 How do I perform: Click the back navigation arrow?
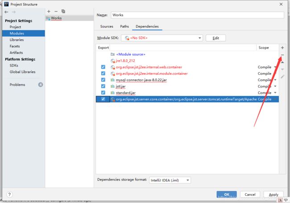click(x=7, y=12)
